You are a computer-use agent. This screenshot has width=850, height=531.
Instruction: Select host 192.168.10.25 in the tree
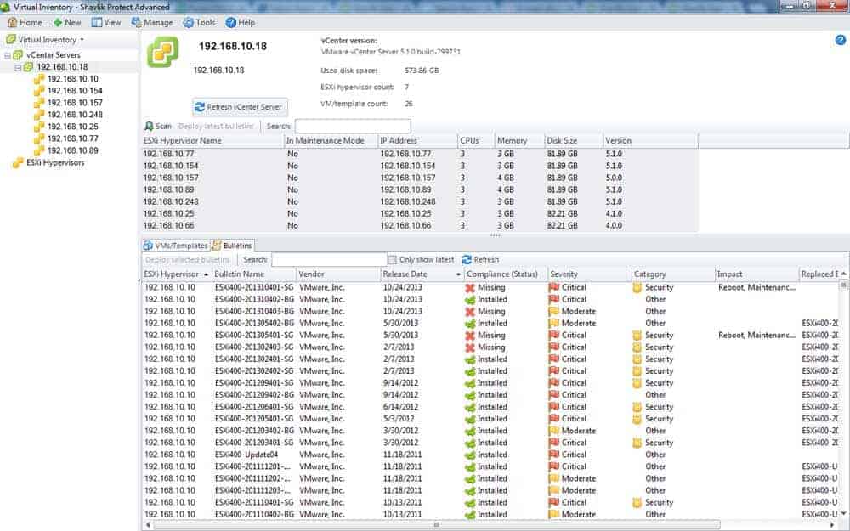pyautogui.click(x=72, y=127)
